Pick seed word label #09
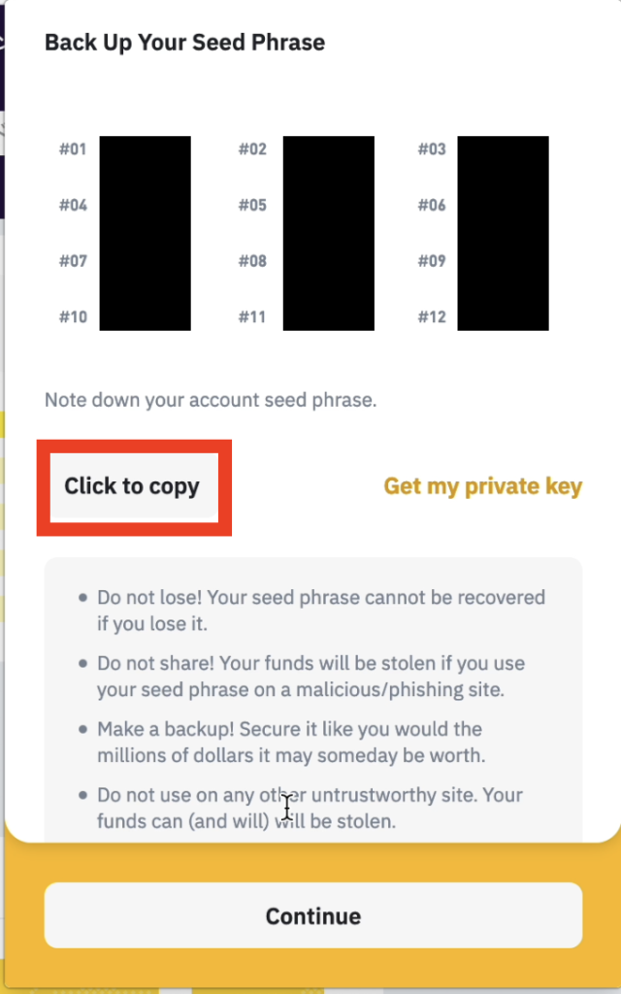Screen dimensions: 621x994 (x=432, y=261)
